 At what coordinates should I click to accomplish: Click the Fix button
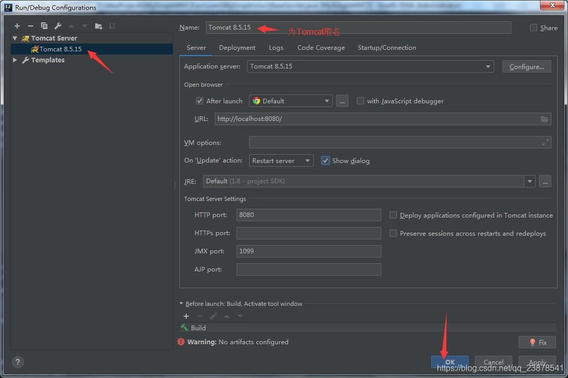pyautogui.click(x=537, y=342)
